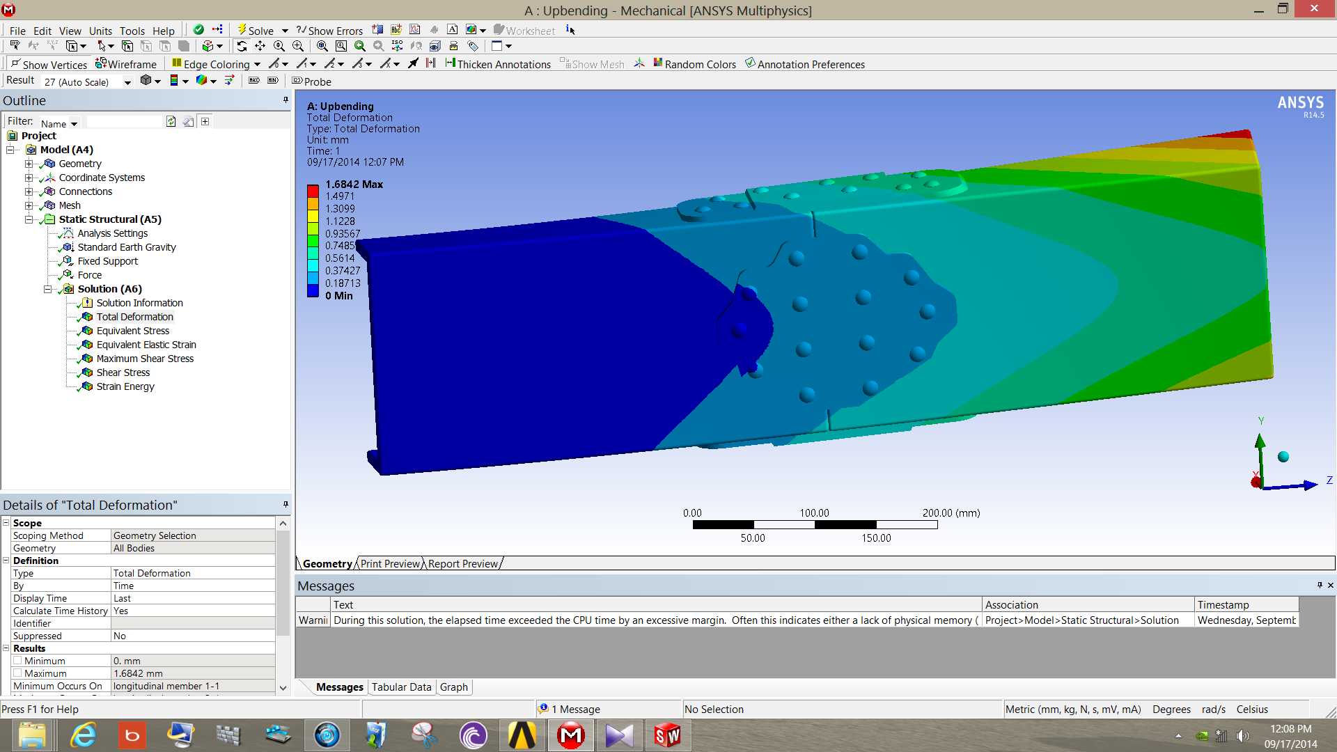Toggle Thicken Annotations
1337x752 pixels.
coord(498,64)
